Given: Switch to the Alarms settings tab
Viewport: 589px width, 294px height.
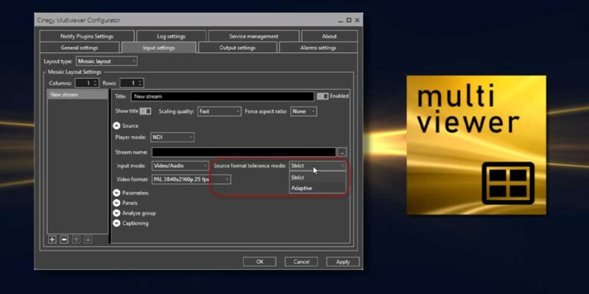Looking at the screenshot, I should pos(318,48).
